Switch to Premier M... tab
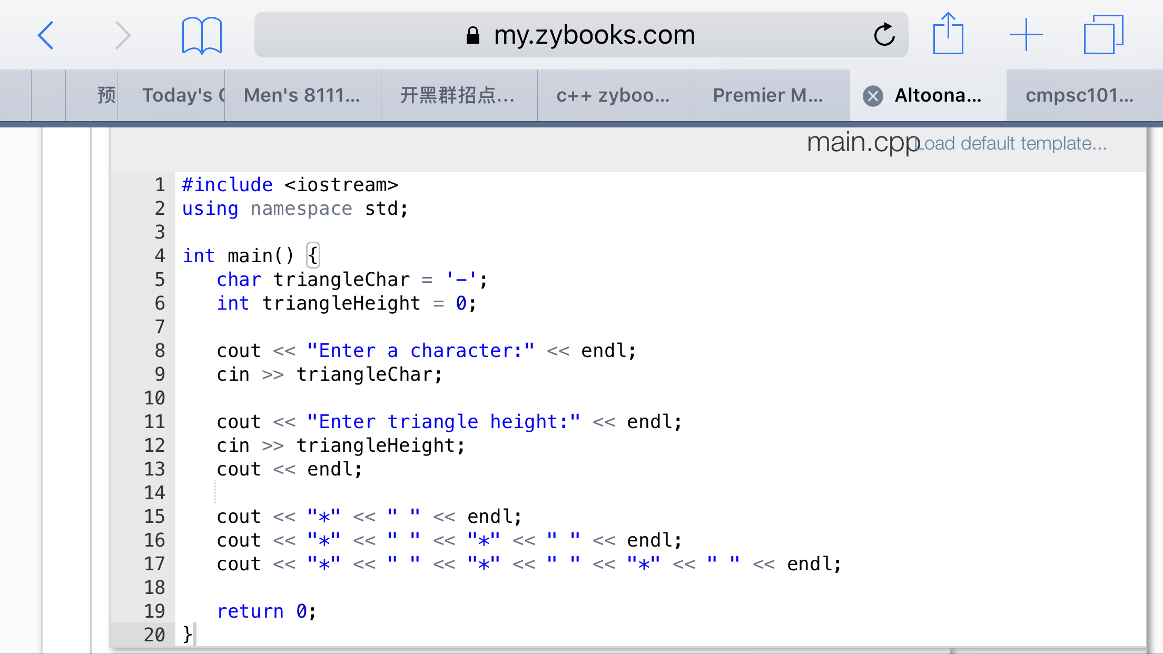Image resolution: width=1163 pixels, height=654 pixels. (x=768, y=95)
